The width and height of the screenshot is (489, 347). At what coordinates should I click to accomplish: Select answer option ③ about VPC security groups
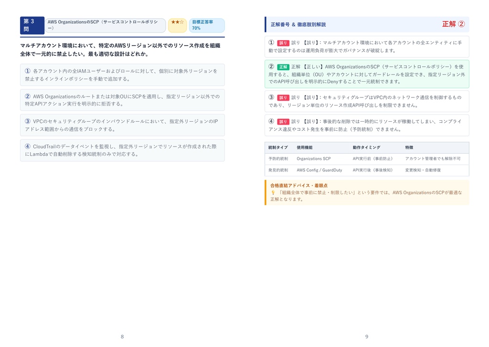point(122,125)
